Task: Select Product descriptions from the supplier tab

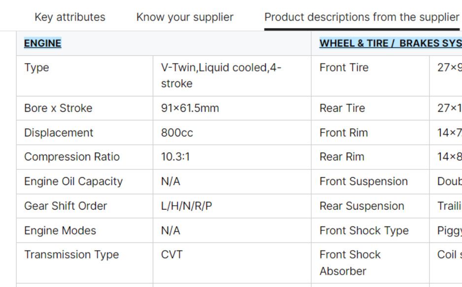Action: pos(362,17)
